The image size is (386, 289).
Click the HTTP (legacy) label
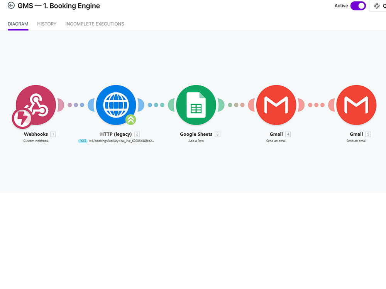coord(116,134)
